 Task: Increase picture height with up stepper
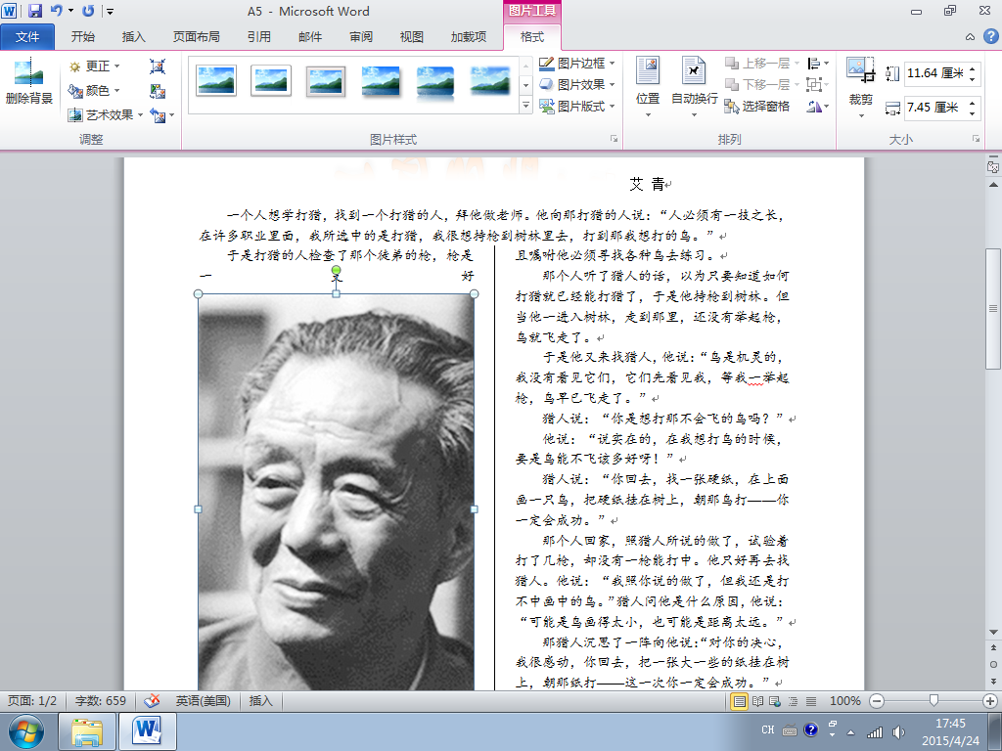click(x=972, y=68)
